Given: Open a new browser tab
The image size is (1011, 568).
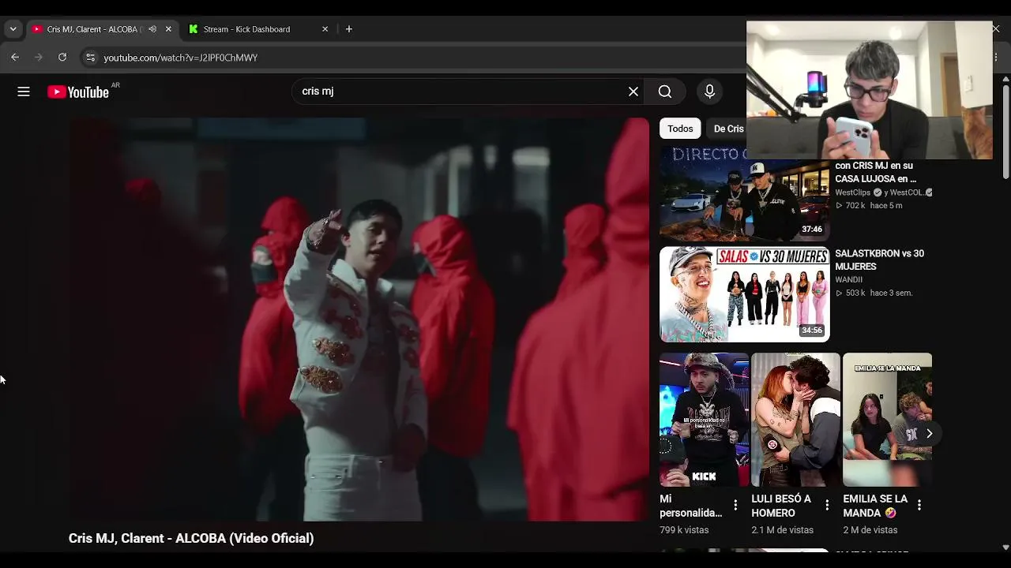Looking at the screenshot, I should [x=349, y=29].
